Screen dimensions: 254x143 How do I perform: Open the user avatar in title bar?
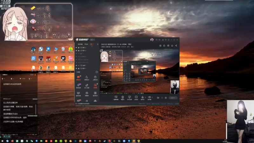click(x=152, y=40)
